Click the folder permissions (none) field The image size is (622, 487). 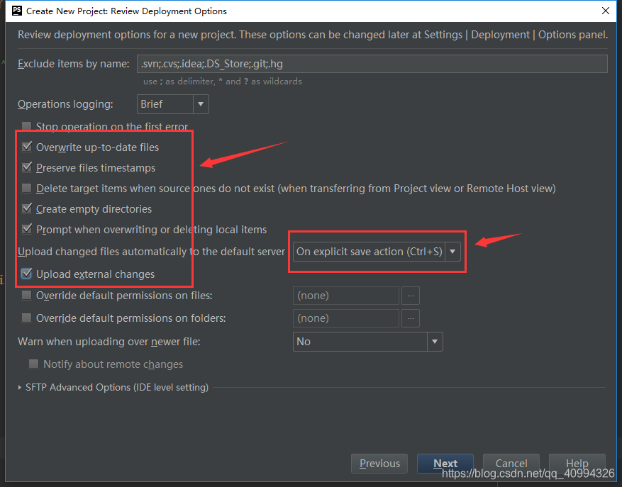pyautogui.click(x=346, y=318)
